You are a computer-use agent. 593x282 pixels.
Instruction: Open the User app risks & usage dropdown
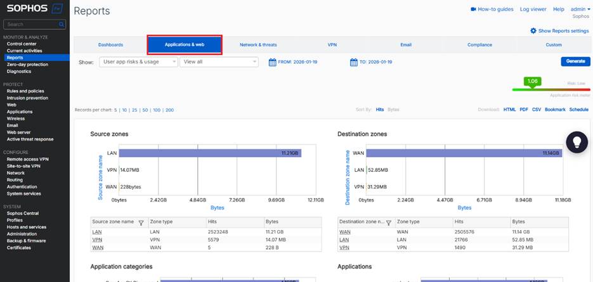(138, 62)
